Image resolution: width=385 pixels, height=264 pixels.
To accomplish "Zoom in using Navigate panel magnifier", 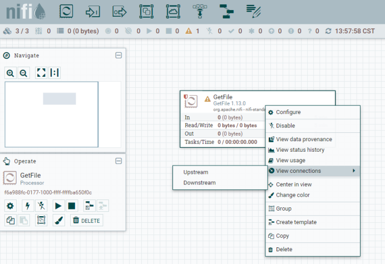I will [11, 73].
